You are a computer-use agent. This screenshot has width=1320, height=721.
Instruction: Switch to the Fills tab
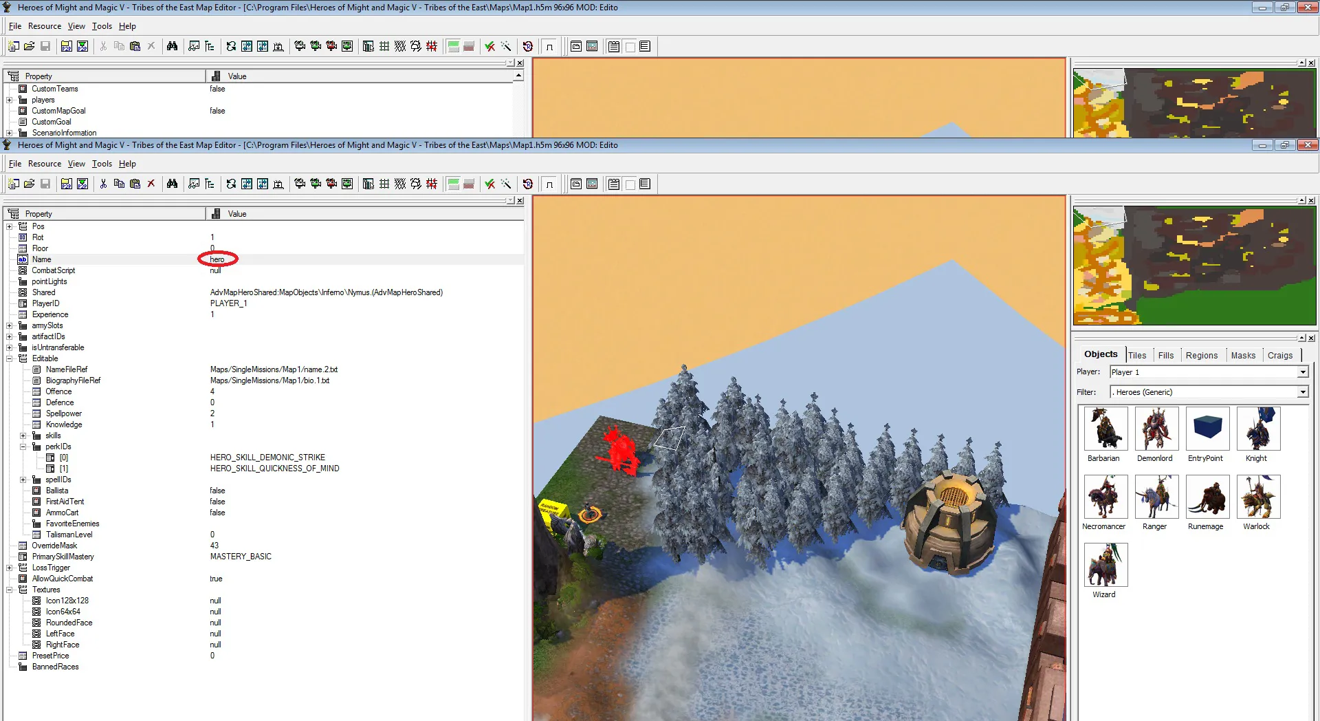pyautogui.click(x=1166, y=355)
